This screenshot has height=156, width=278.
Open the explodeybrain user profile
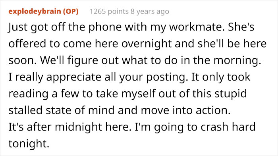point(35,12)
